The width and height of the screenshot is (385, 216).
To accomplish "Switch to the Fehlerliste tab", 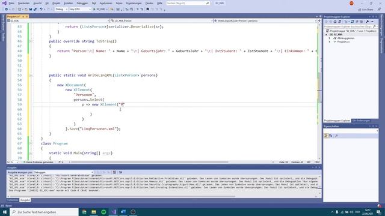I will 13,200.
